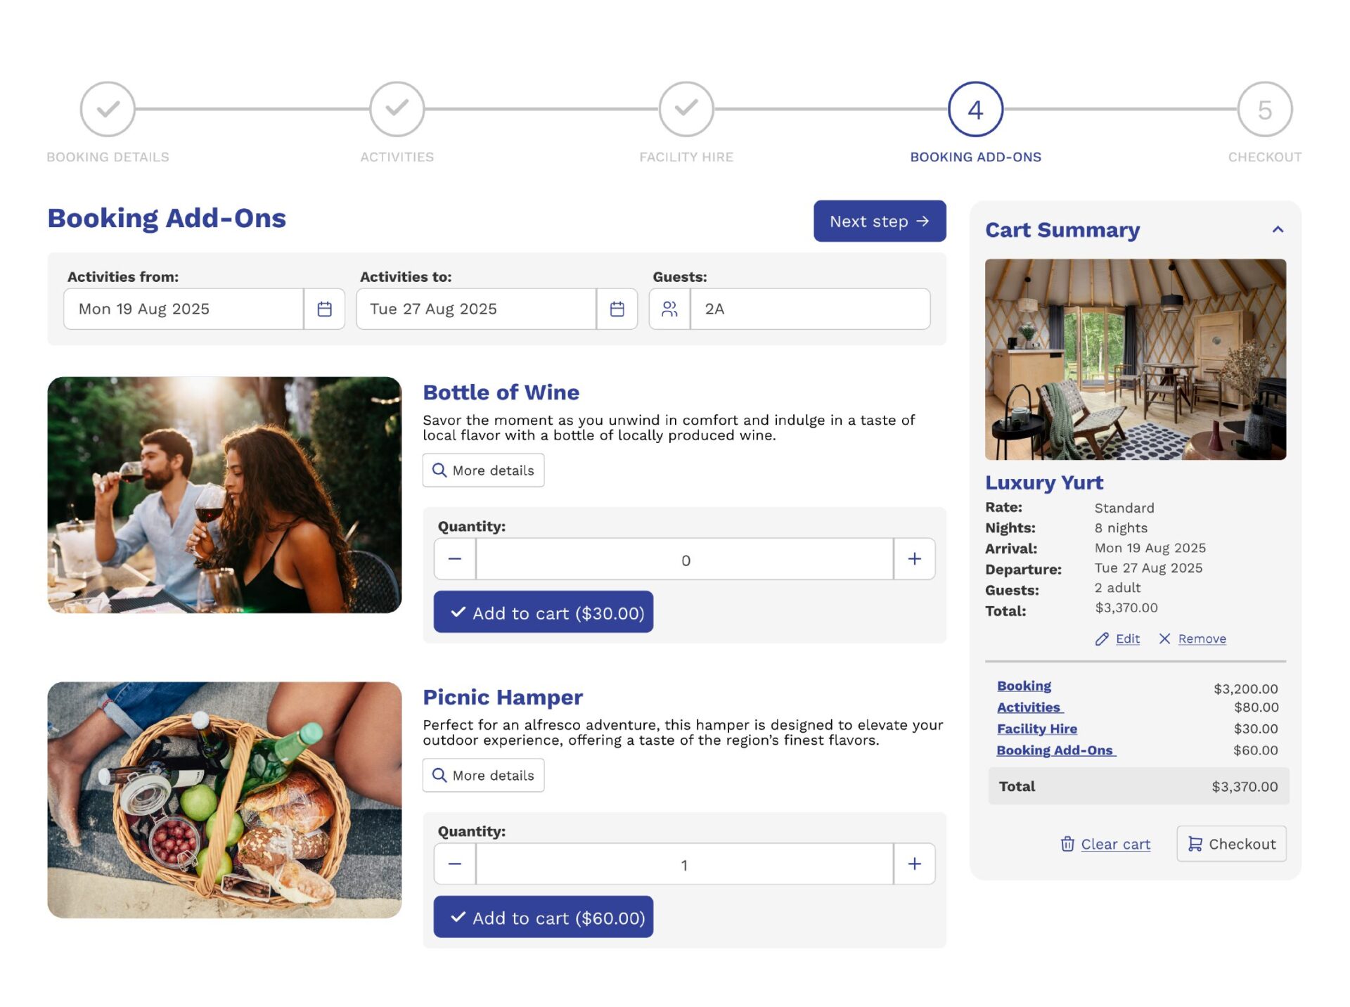Collapse the Cart Summary panel
Viewport: 1350px width, 1007px height.
click(x=1278, y=230)
